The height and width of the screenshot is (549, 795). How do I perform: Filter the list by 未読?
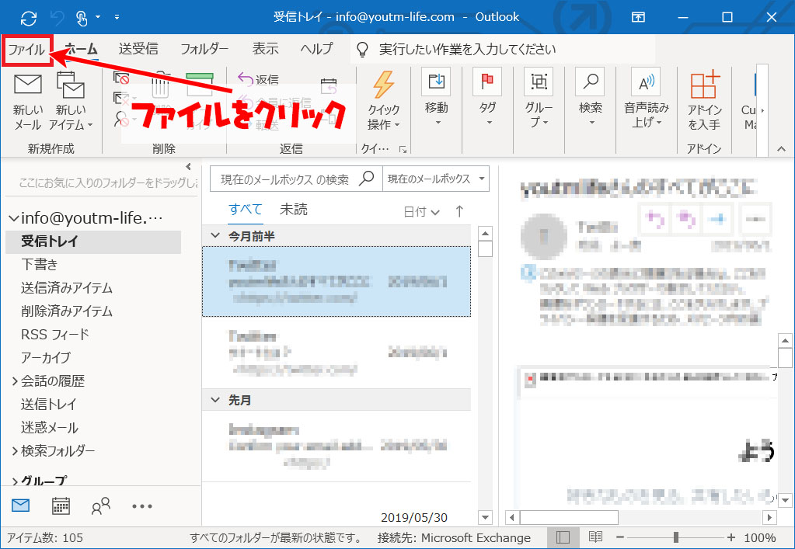click(x=294, y=210)
